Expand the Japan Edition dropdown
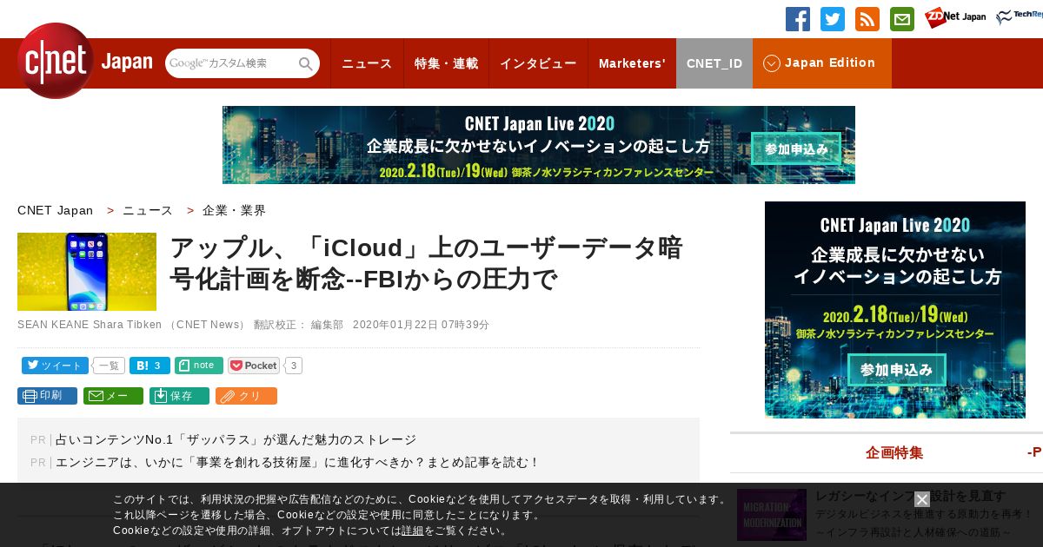The width and height of the screenshot is (1043, 547). pos(821,63)
